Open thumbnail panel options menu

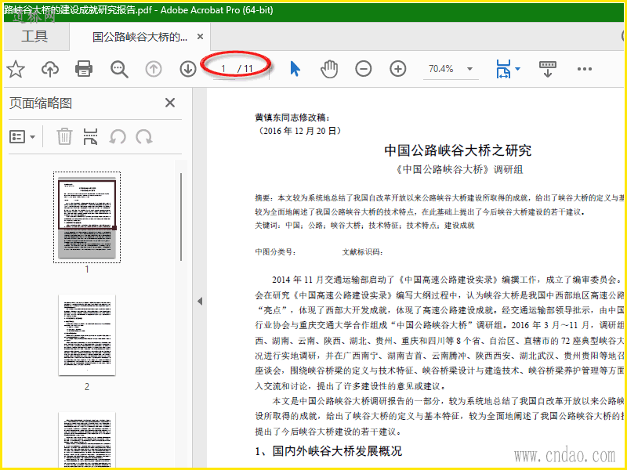point(22,136)
